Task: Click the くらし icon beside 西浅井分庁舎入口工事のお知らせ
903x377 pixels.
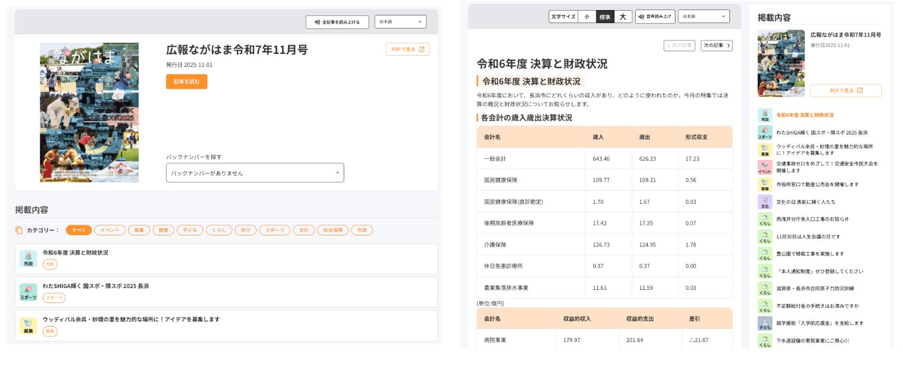Action: tap(764, 219)
